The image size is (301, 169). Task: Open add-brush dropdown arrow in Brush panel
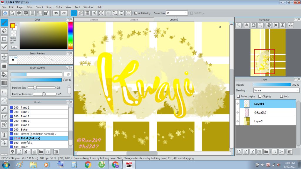coord(29,152)
